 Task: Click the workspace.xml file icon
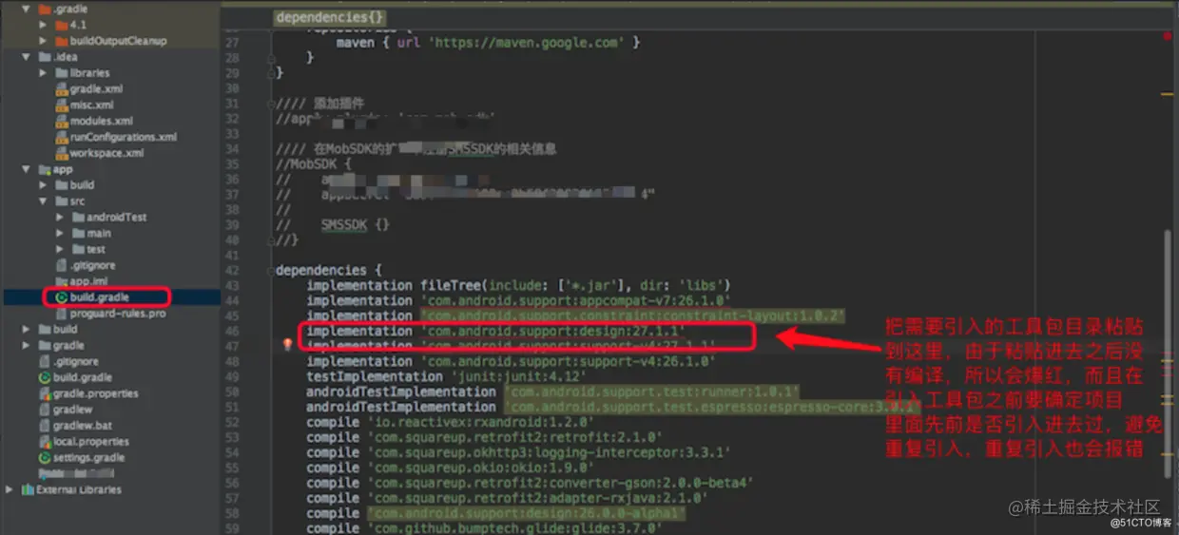(x=61, y=153)
